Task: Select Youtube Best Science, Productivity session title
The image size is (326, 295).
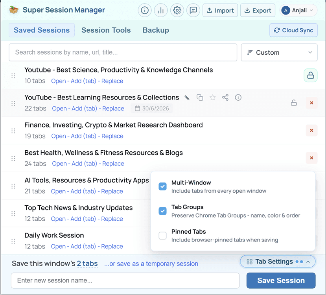Action: (x=119, y=70)
